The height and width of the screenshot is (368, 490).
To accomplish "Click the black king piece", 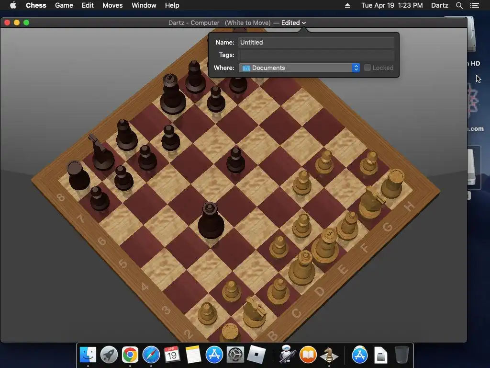I will [172, 94].
